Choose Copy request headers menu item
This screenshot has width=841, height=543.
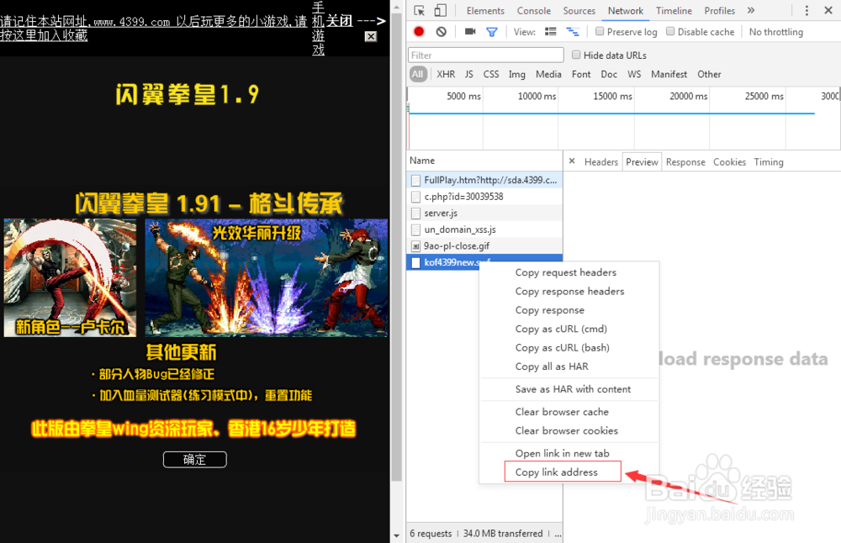point(569,272)
